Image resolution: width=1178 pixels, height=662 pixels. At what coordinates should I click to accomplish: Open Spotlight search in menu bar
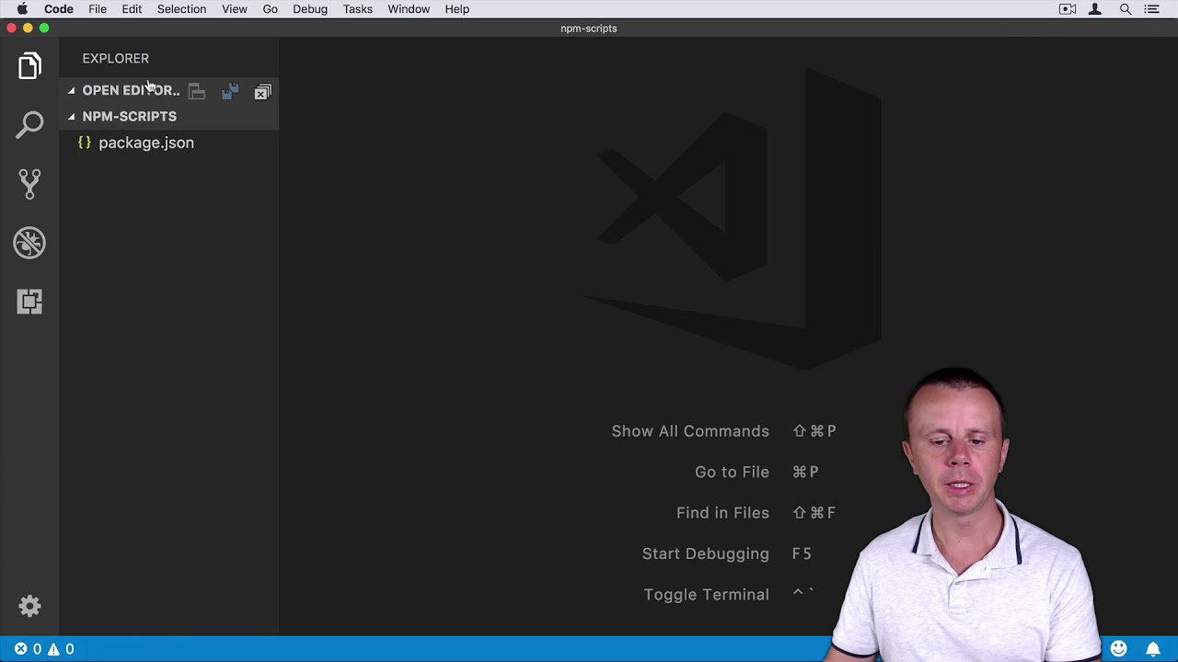point(1125,9)
